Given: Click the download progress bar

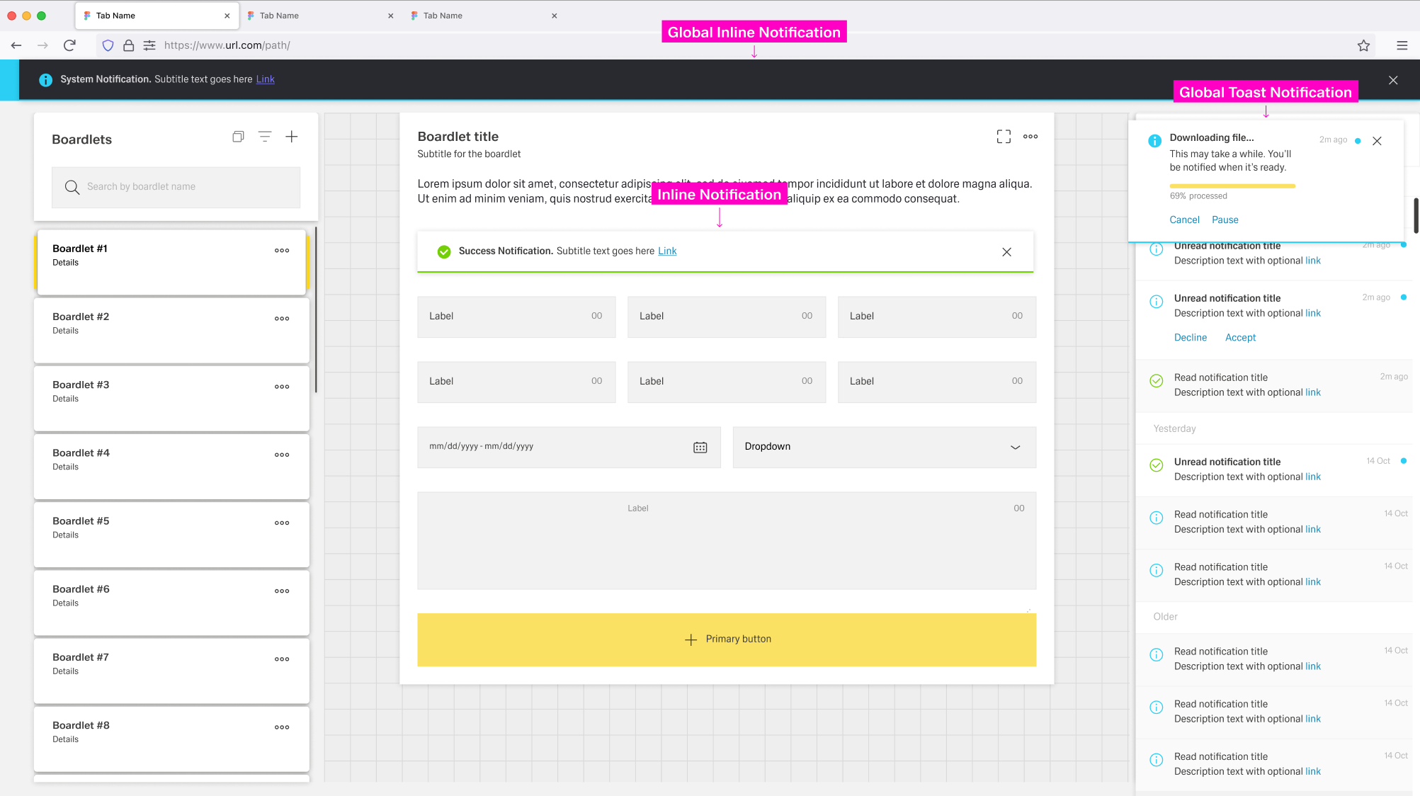Looking at the screenshot, I should 1232,186.
